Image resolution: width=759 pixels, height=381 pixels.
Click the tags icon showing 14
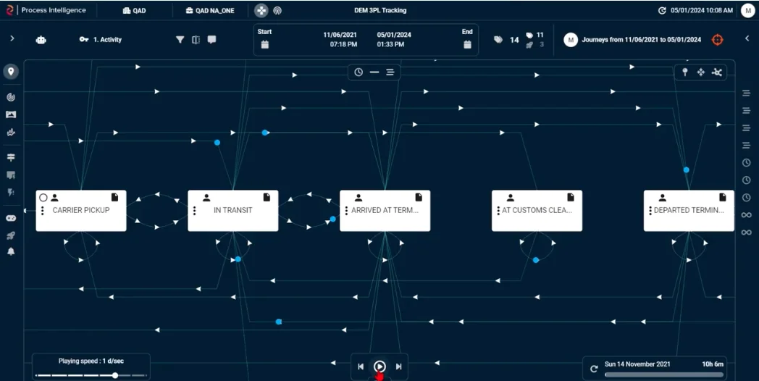coord(498,40)
